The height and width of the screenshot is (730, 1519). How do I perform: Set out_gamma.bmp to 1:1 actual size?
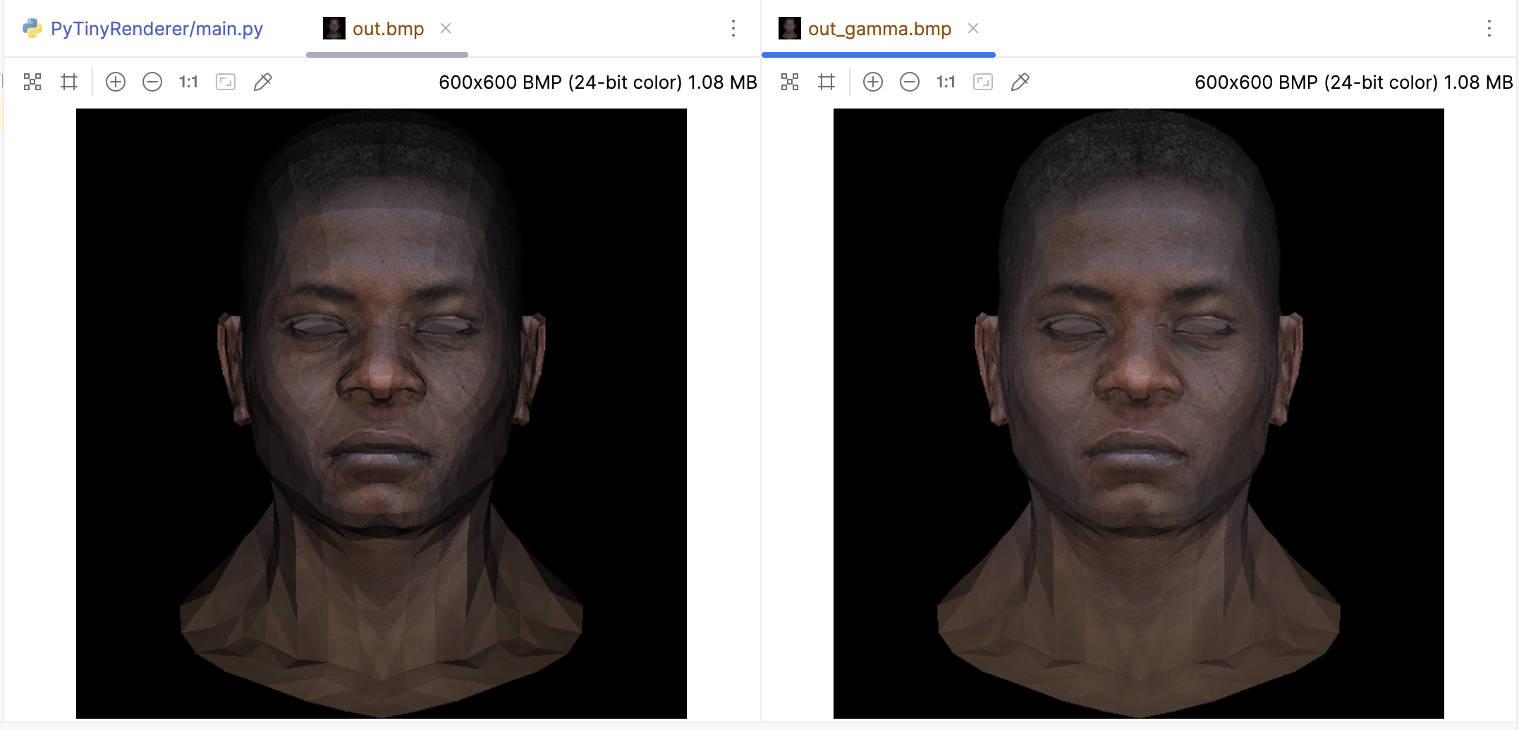[x=946, y=82]
